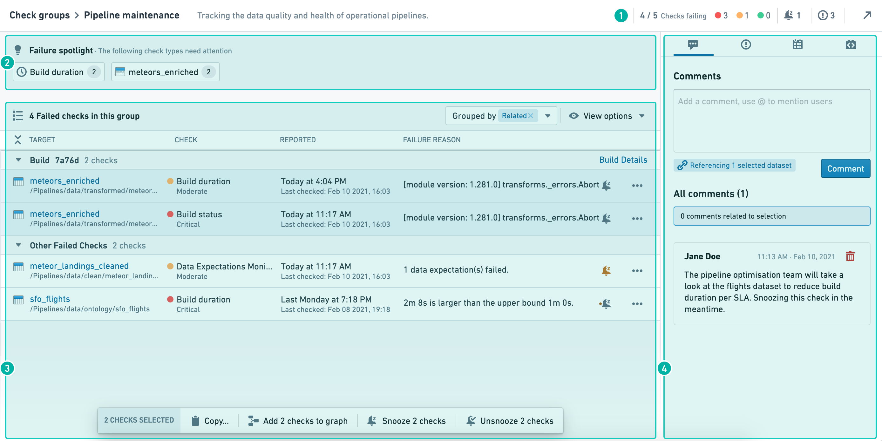
Task: Open the external link arrow icon in header
Action: pyautogui.click(x=867, y=15)
